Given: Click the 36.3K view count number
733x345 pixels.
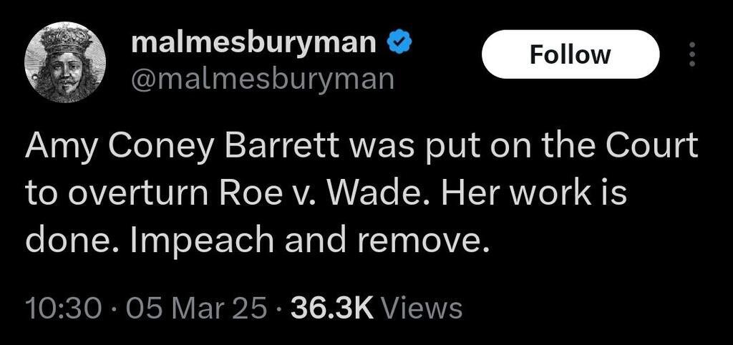Looking at the screenshot, I should (332, 309).
